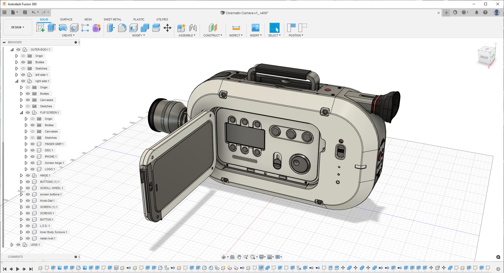Viewport: 504px width, 273px height.
Task: Expand the HINGE:1 tree node
Action: pyautogui.click(x=22, y=175)
